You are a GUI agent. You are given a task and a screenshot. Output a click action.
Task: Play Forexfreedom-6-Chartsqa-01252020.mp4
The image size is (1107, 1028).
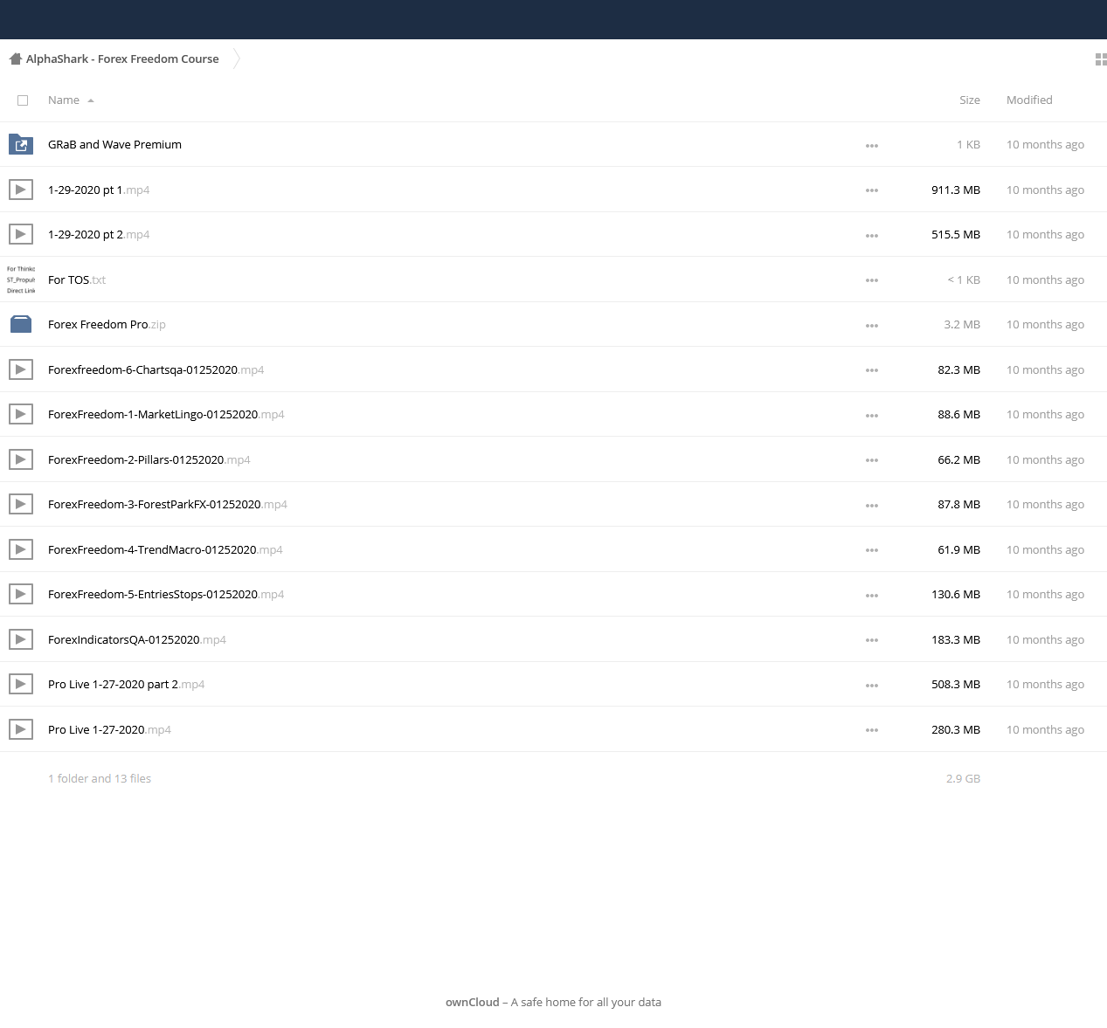pyautogui.click(x=156, y=369)
